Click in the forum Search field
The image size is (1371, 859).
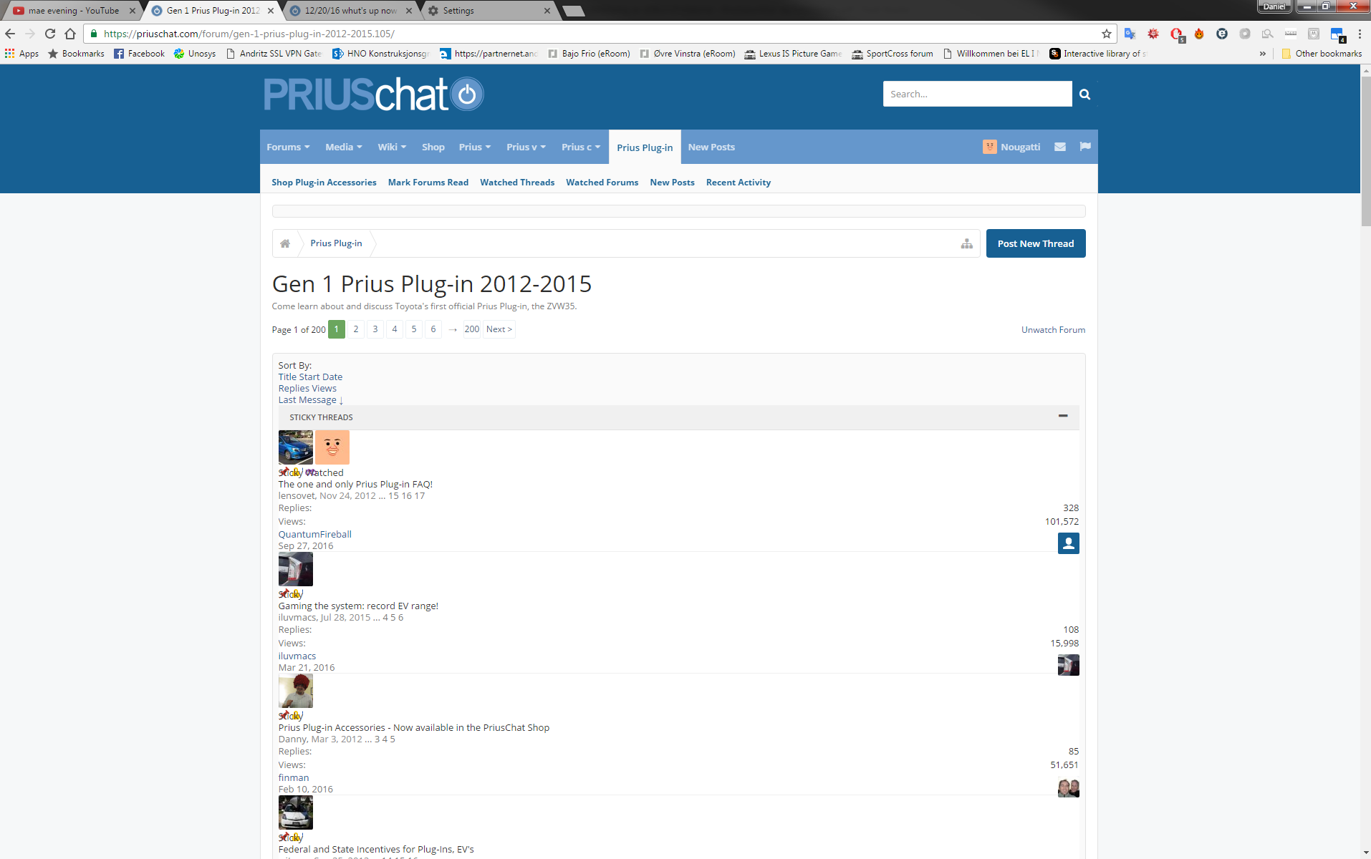977,94
